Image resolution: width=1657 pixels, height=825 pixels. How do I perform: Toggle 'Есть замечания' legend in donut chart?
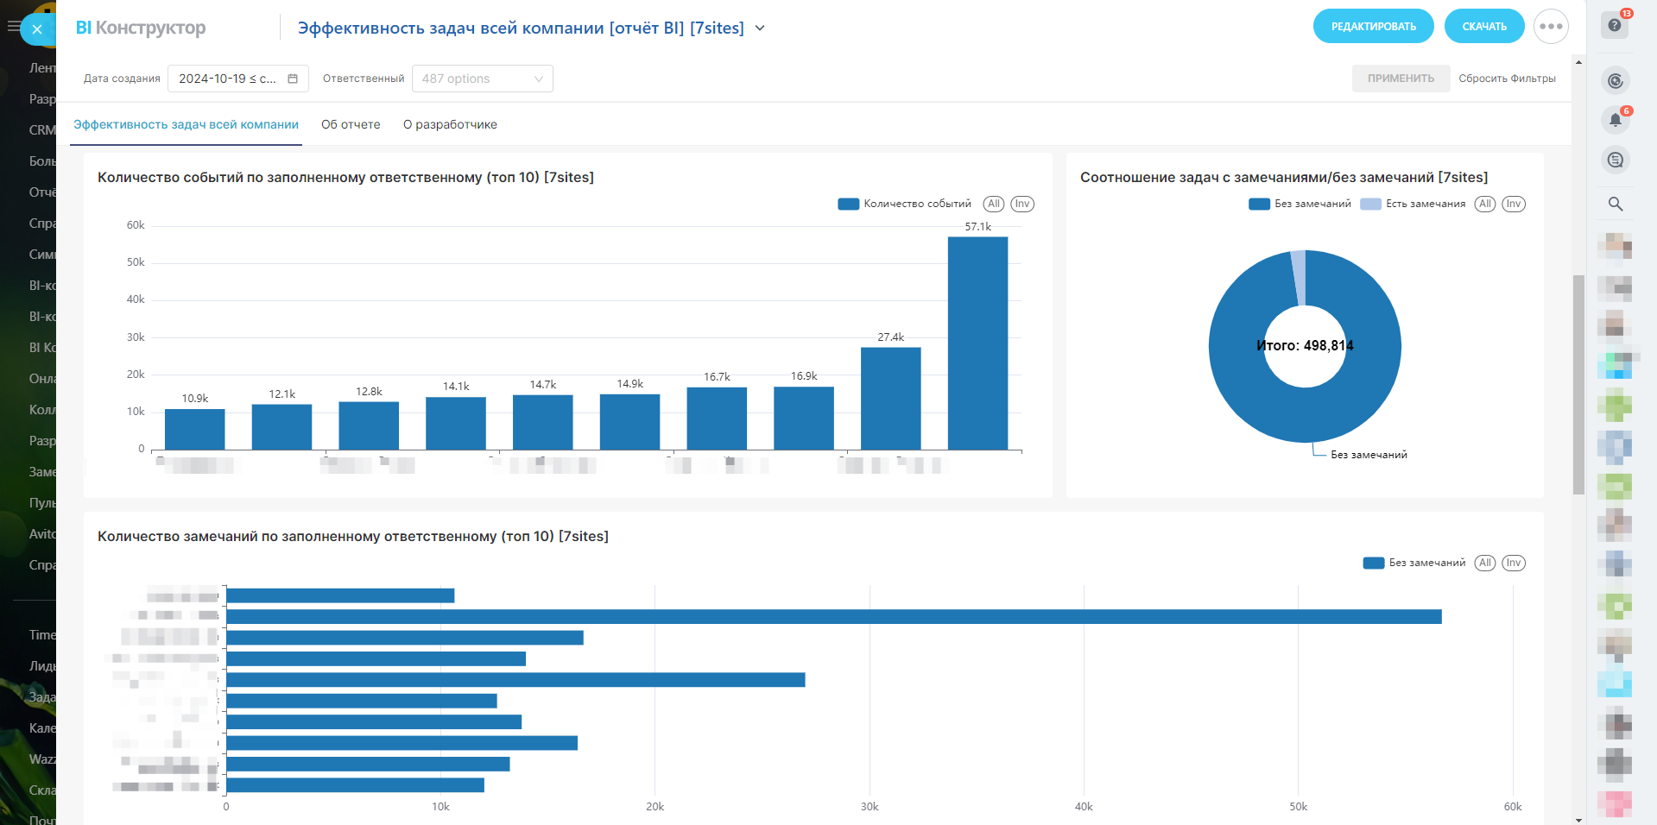coord(1413,204)
